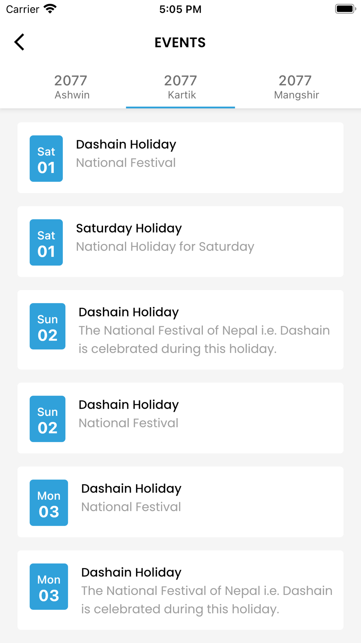
Task: Tap the back arrow icon
Action: (19, 42)
